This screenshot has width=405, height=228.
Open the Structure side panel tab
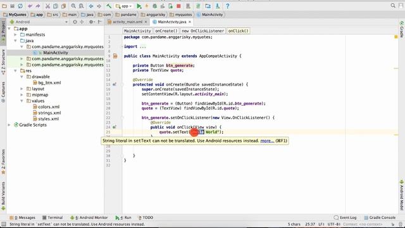point(3,62)
